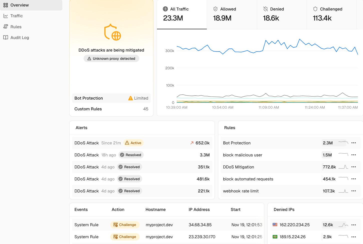Click the sparkline next to DDoS Mitigation
Viewport: 363px width, 244px height.
343,167
